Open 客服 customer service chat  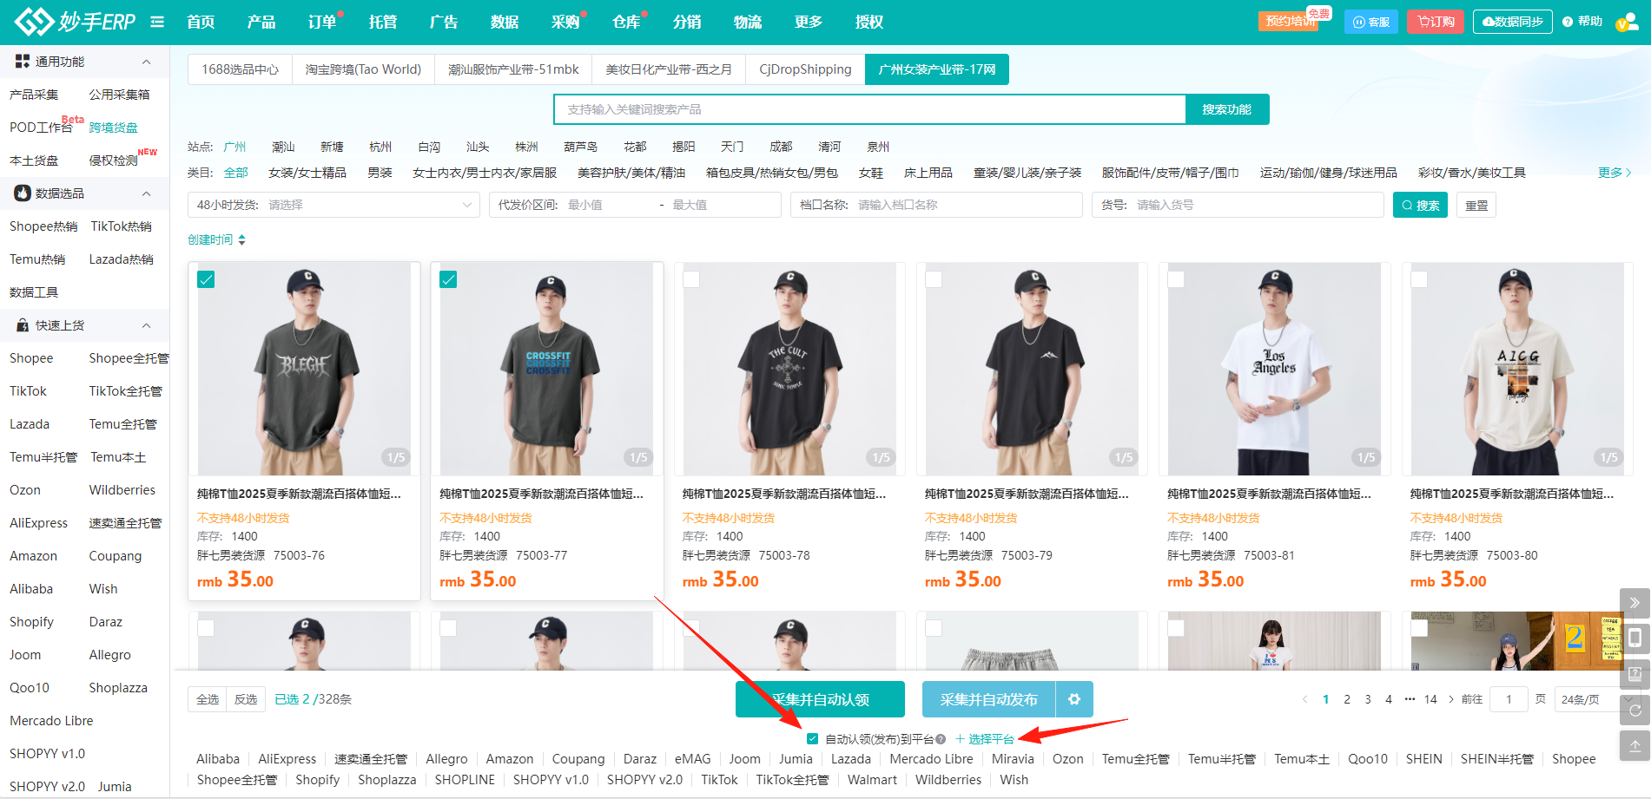[1371, 22]
